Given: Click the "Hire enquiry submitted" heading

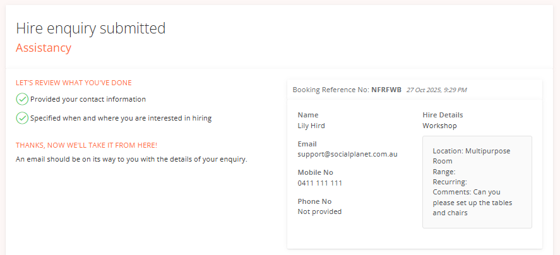Looking at the screenshot, I should tap(90, 28).
